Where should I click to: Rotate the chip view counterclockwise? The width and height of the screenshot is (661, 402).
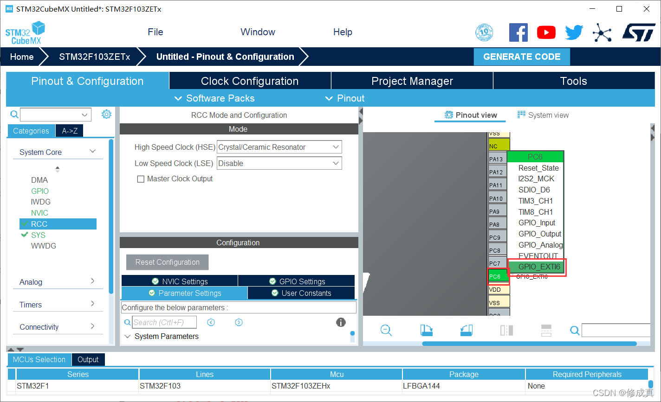[x=467, y=330]
